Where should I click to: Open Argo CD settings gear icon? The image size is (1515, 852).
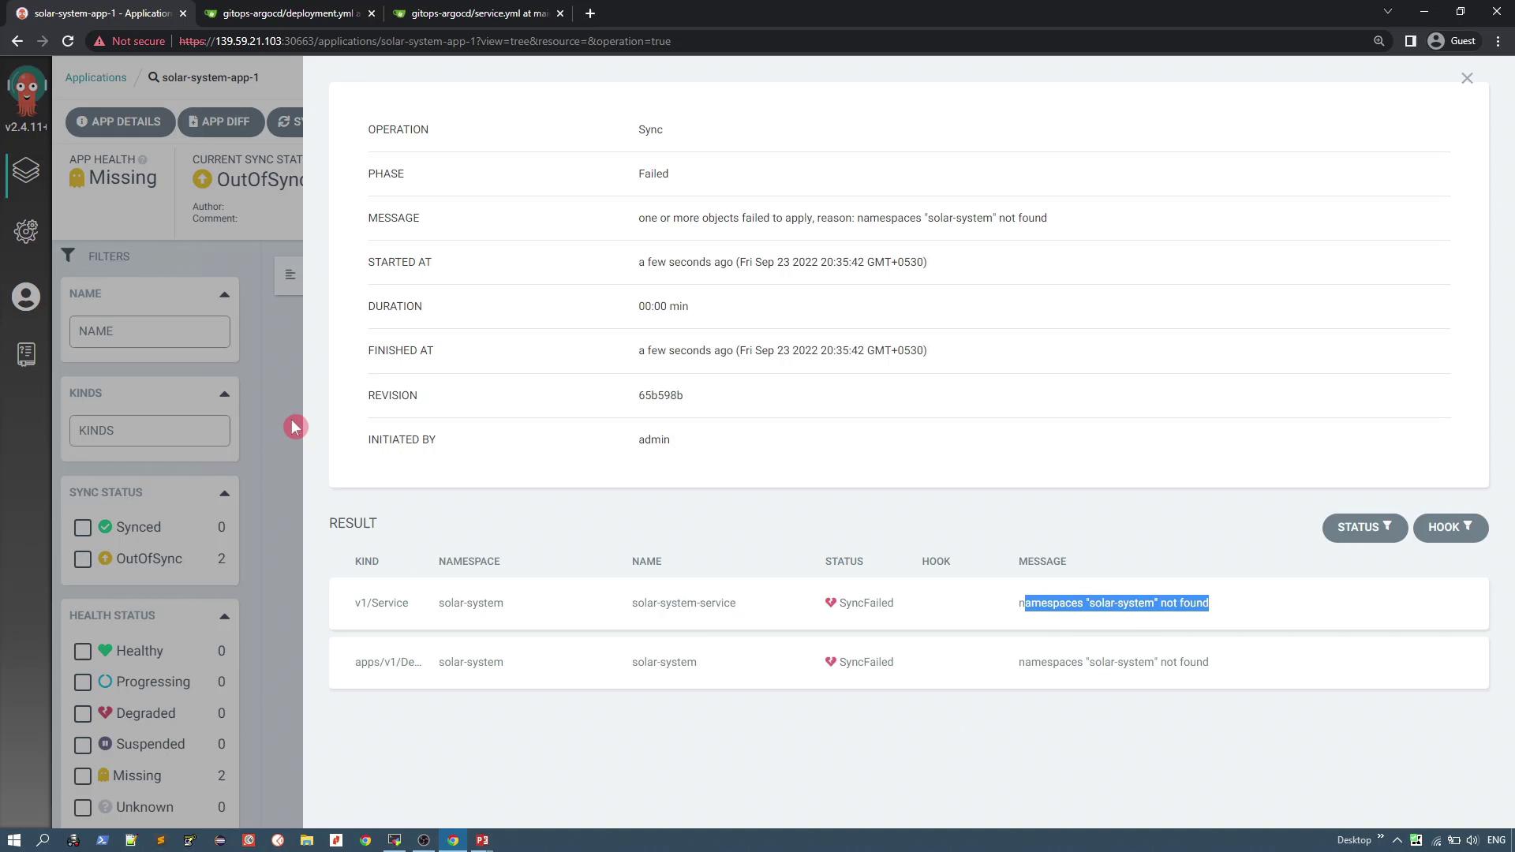[26, 231]
